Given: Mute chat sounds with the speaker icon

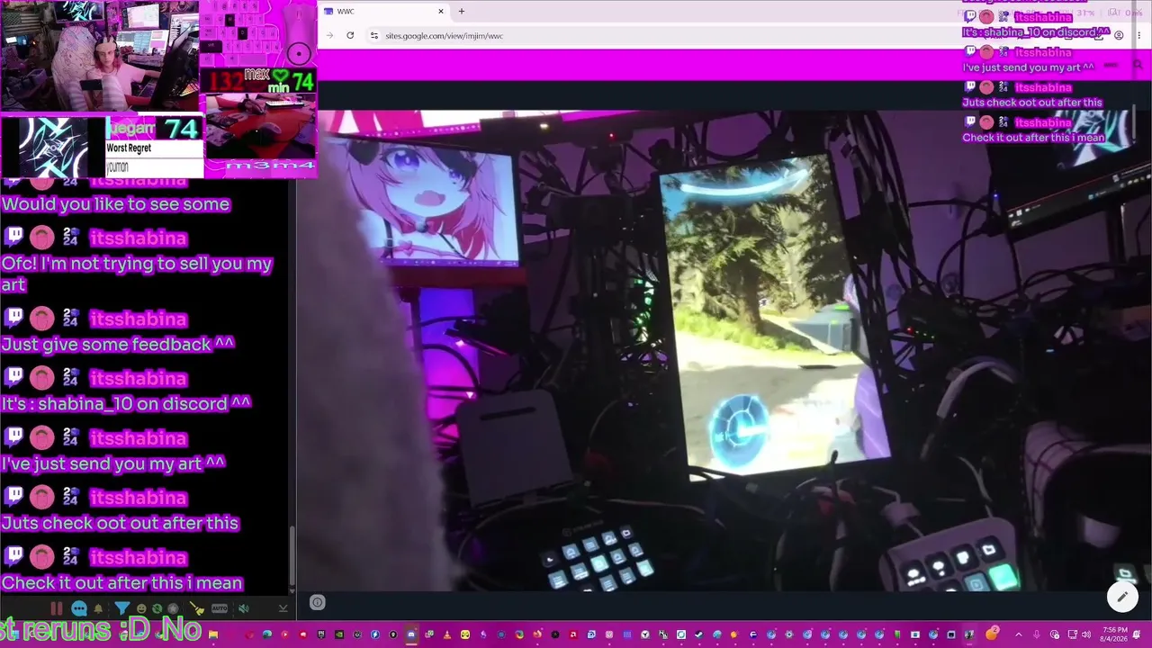Looking at the screenshot, I should (243, 608).
